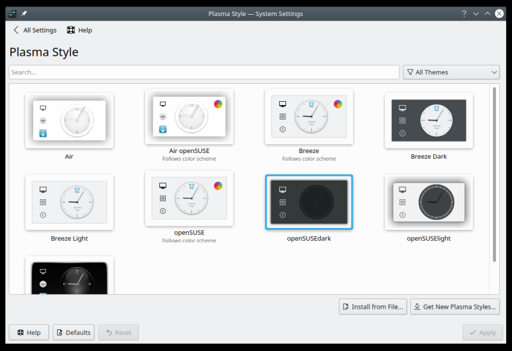Open the All Themes filter dropdown

[451, 72]
